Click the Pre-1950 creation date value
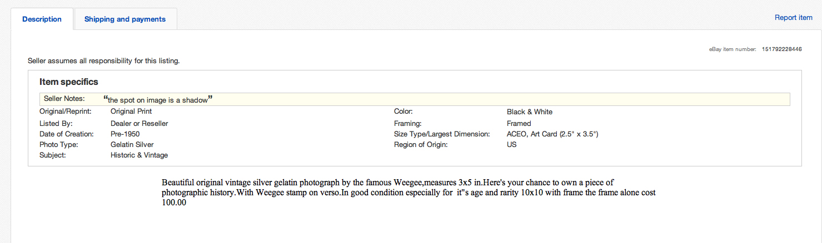 pos(125,134)
